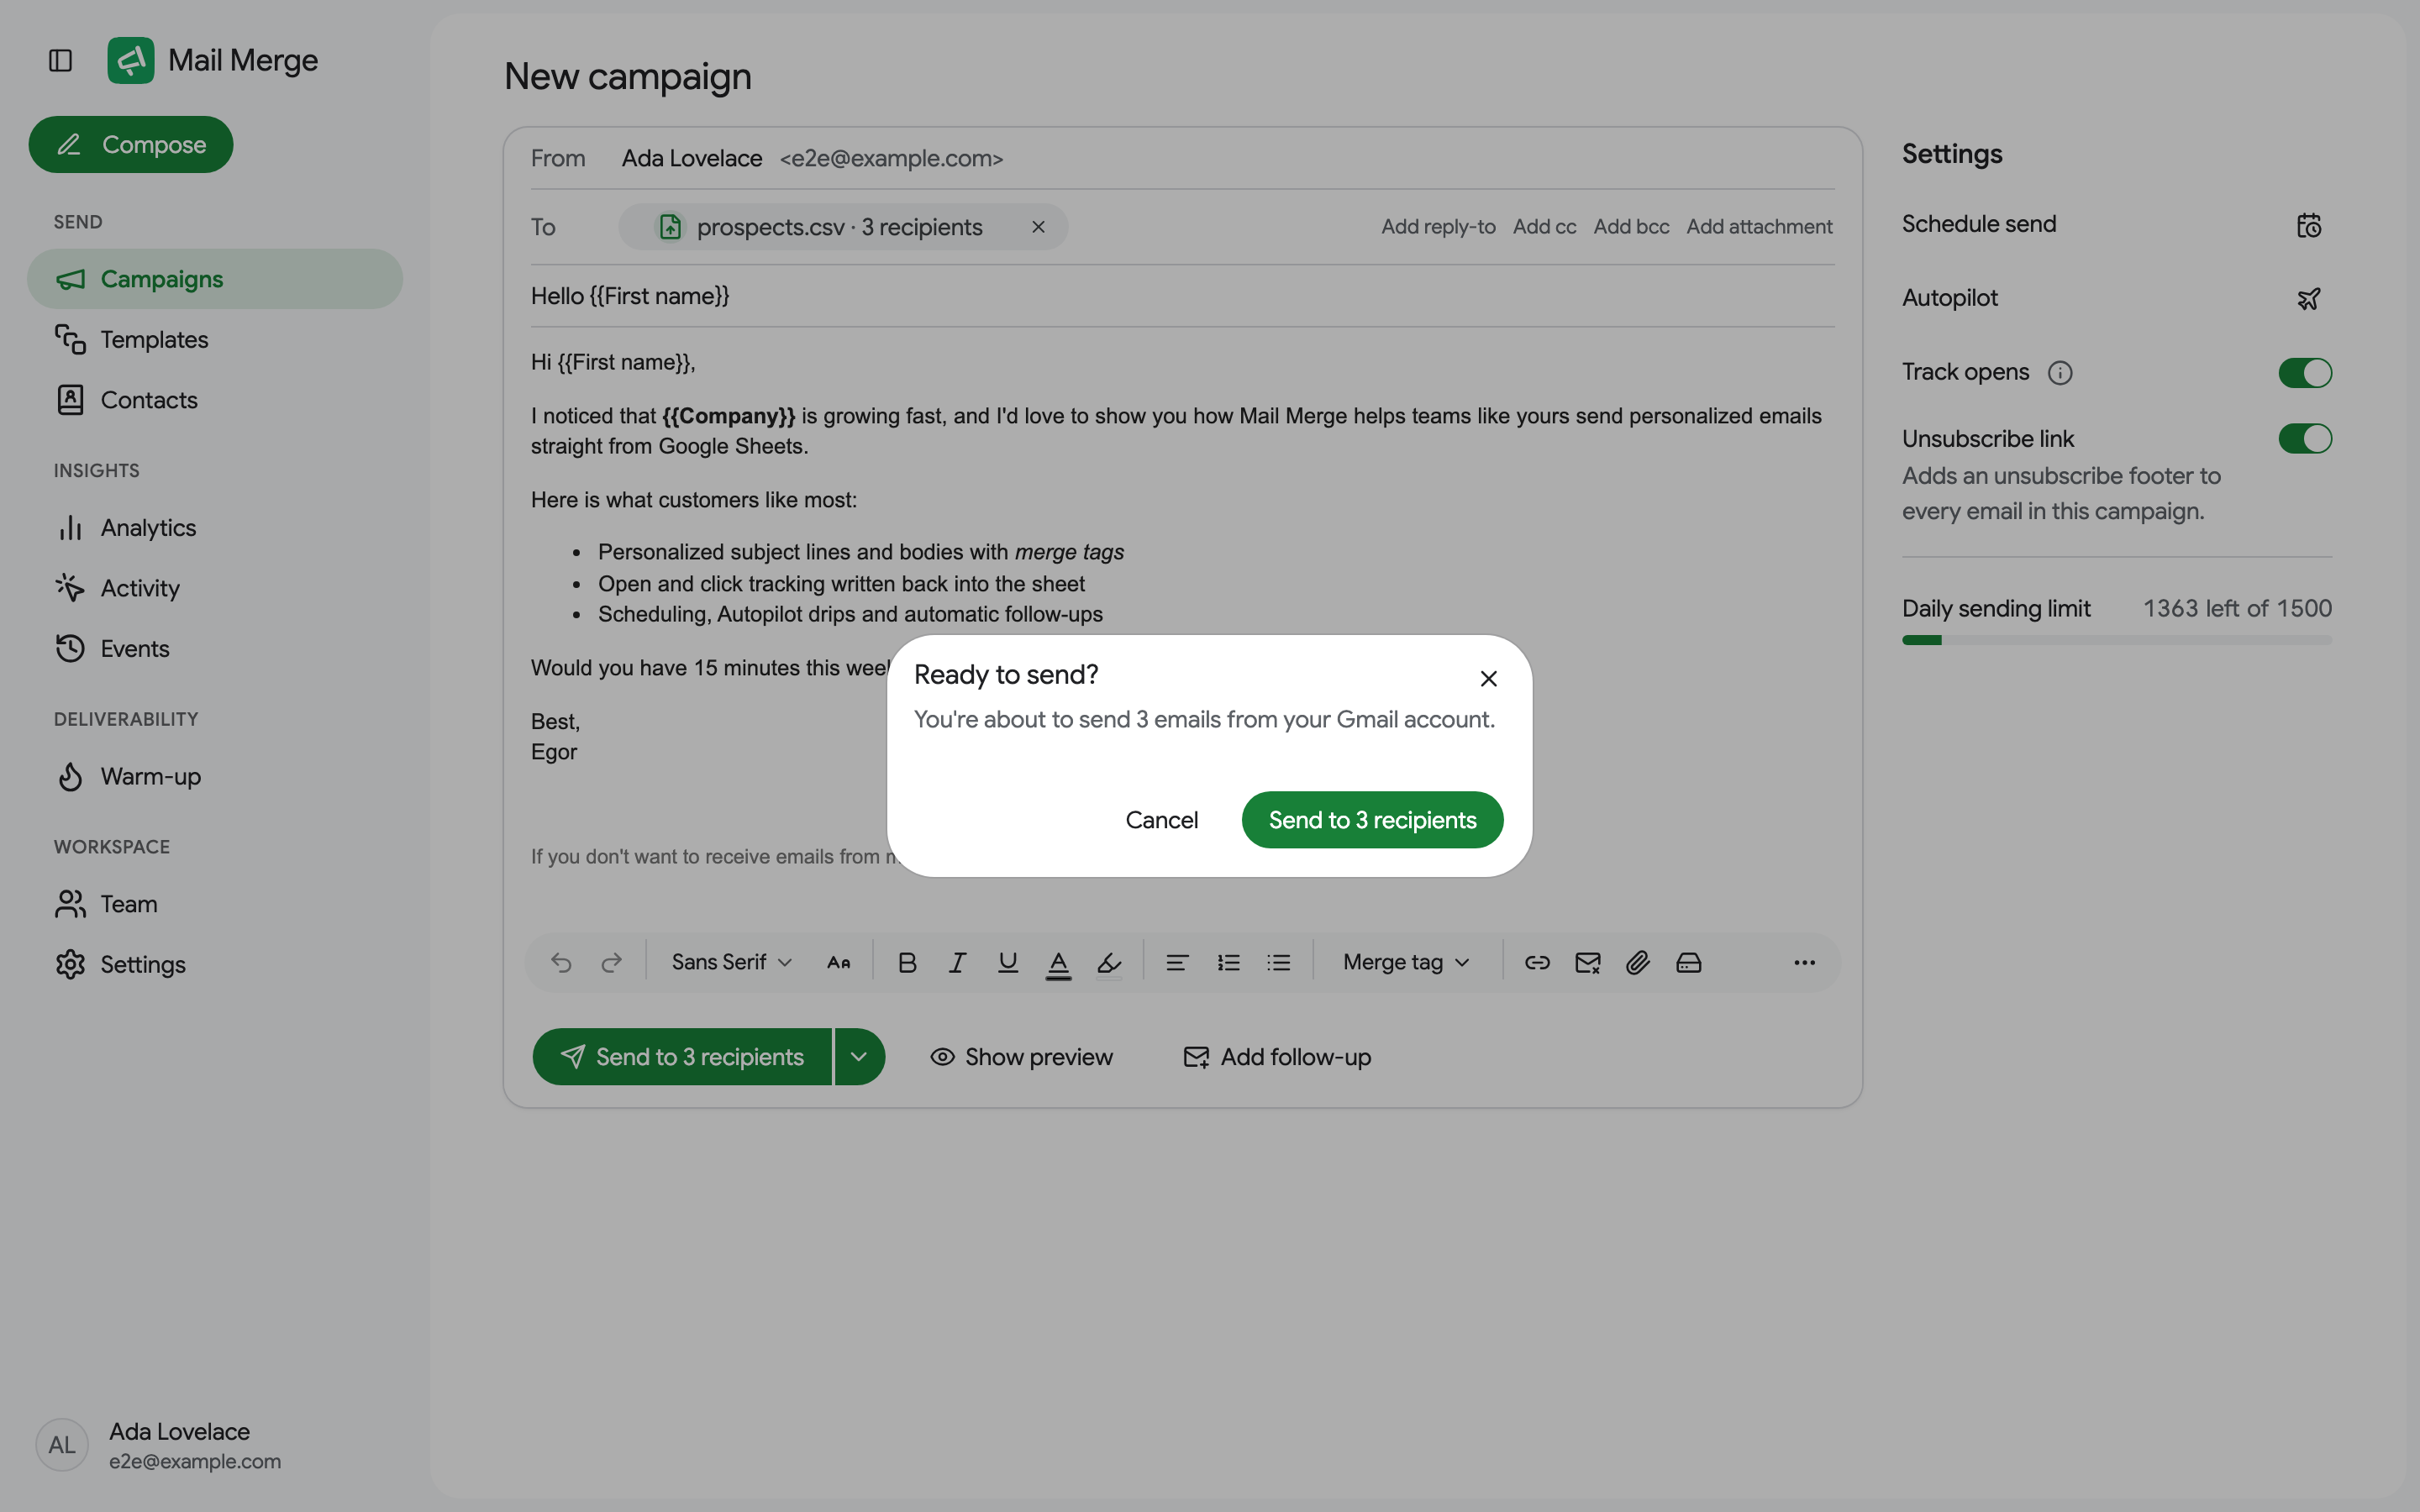
Task: Open the more options ellipsis in the toolbar
Action: (x=1804, y=962)
